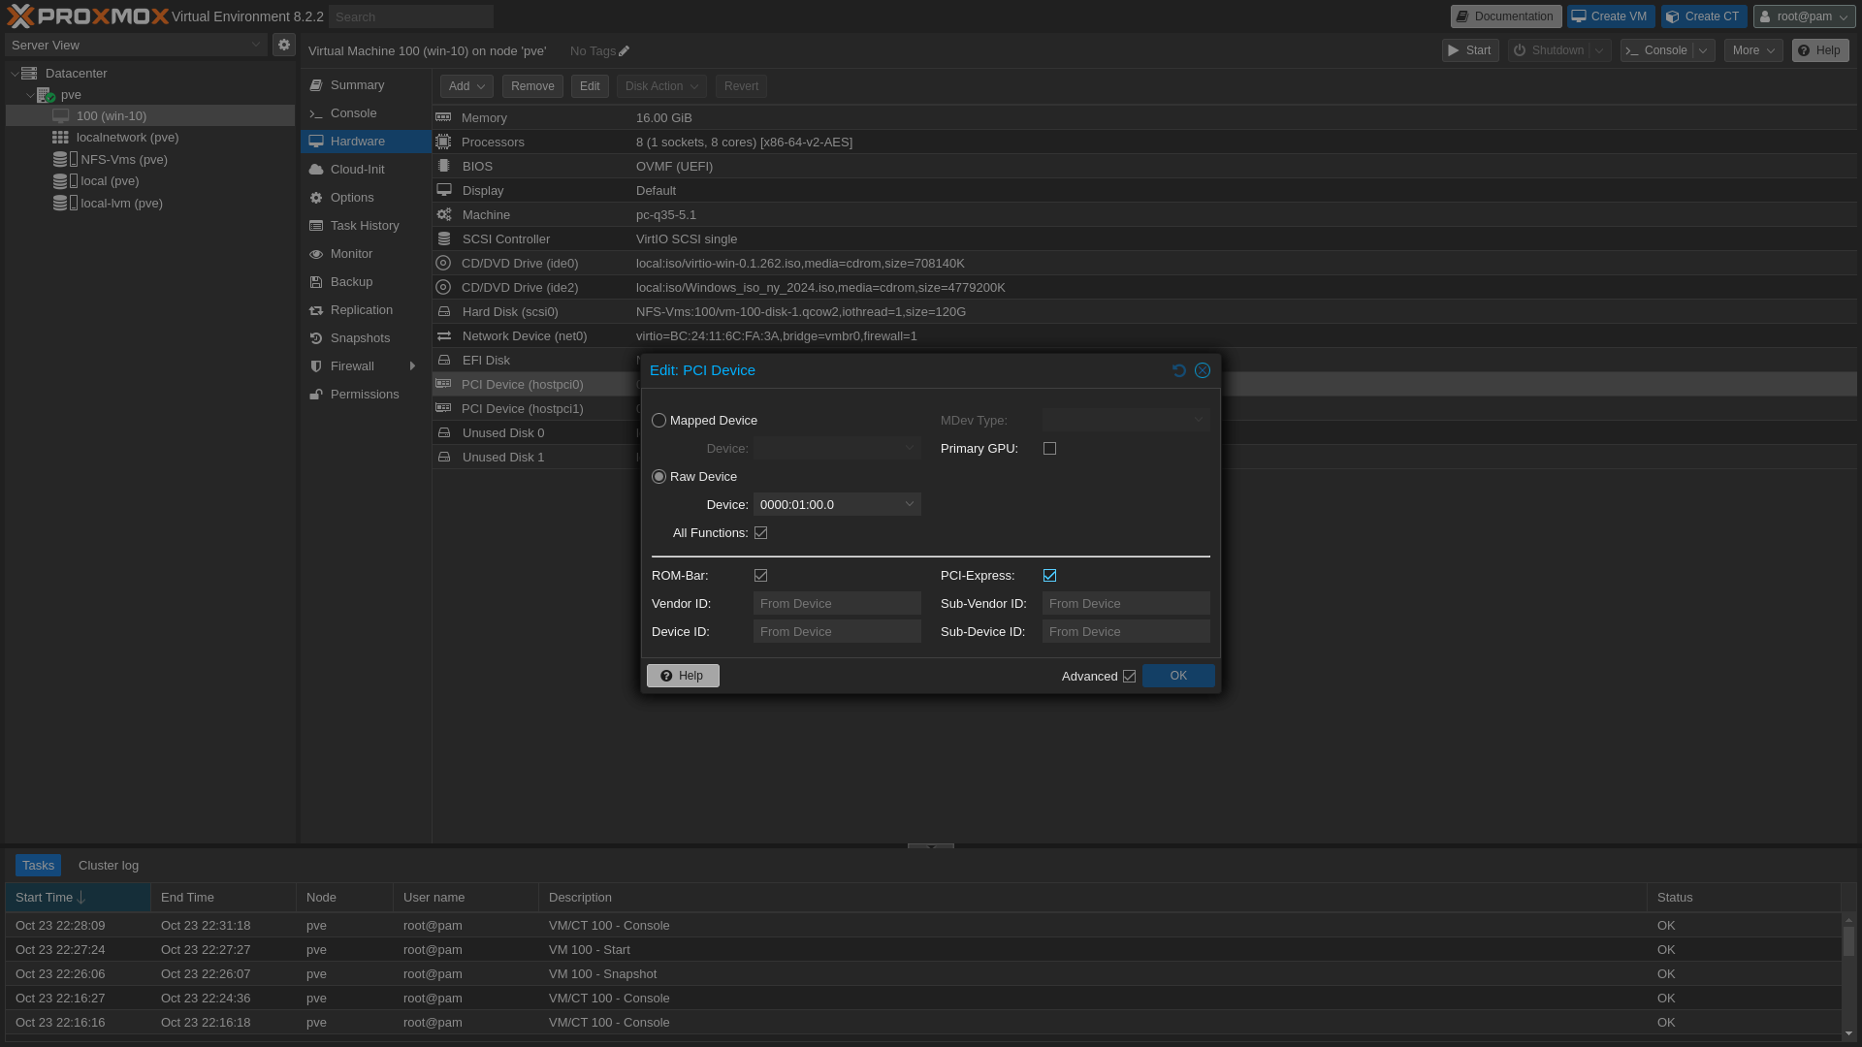
Task: Click the Processors chip icon
Action: coord(443,142)
